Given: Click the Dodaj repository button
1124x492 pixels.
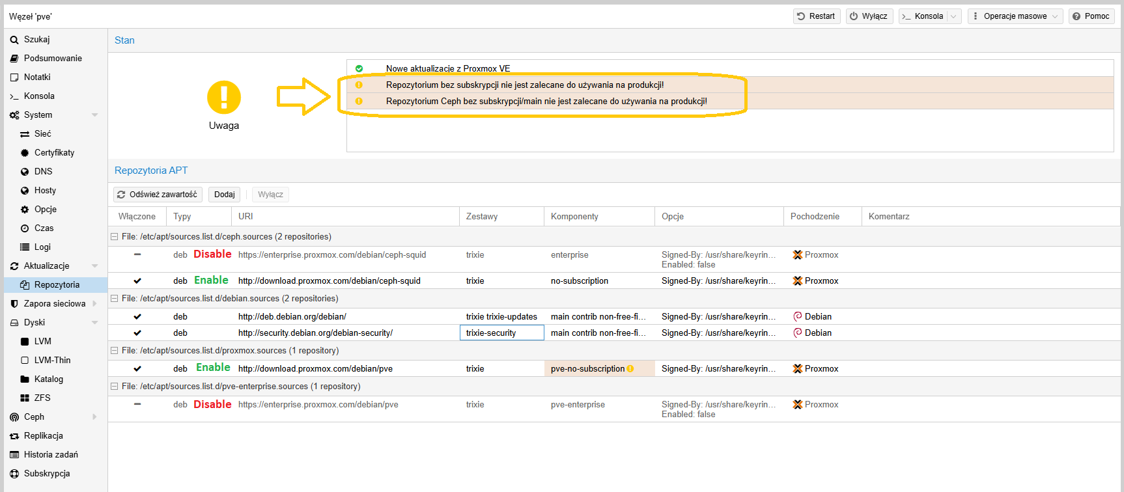Looking at the screenshot, I should click(x=224, y=195).
